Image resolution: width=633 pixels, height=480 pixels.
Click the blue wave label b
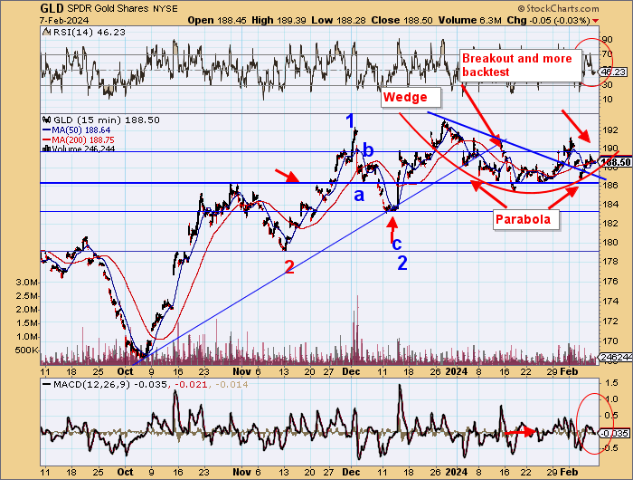[x=368, y=150]
